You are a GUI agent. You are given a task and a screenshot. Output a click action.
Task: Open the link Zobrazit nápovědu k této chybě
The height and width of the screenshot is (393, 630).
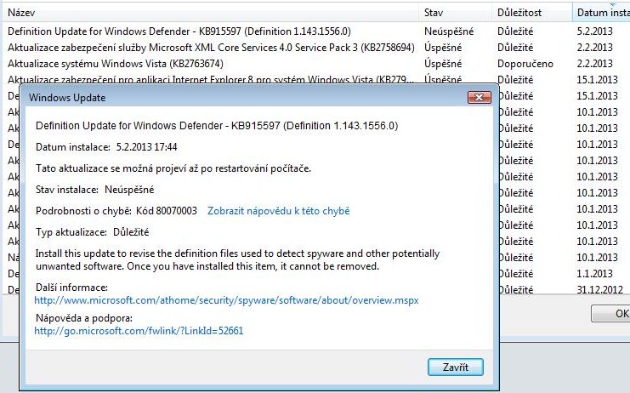tap(278, 211)
